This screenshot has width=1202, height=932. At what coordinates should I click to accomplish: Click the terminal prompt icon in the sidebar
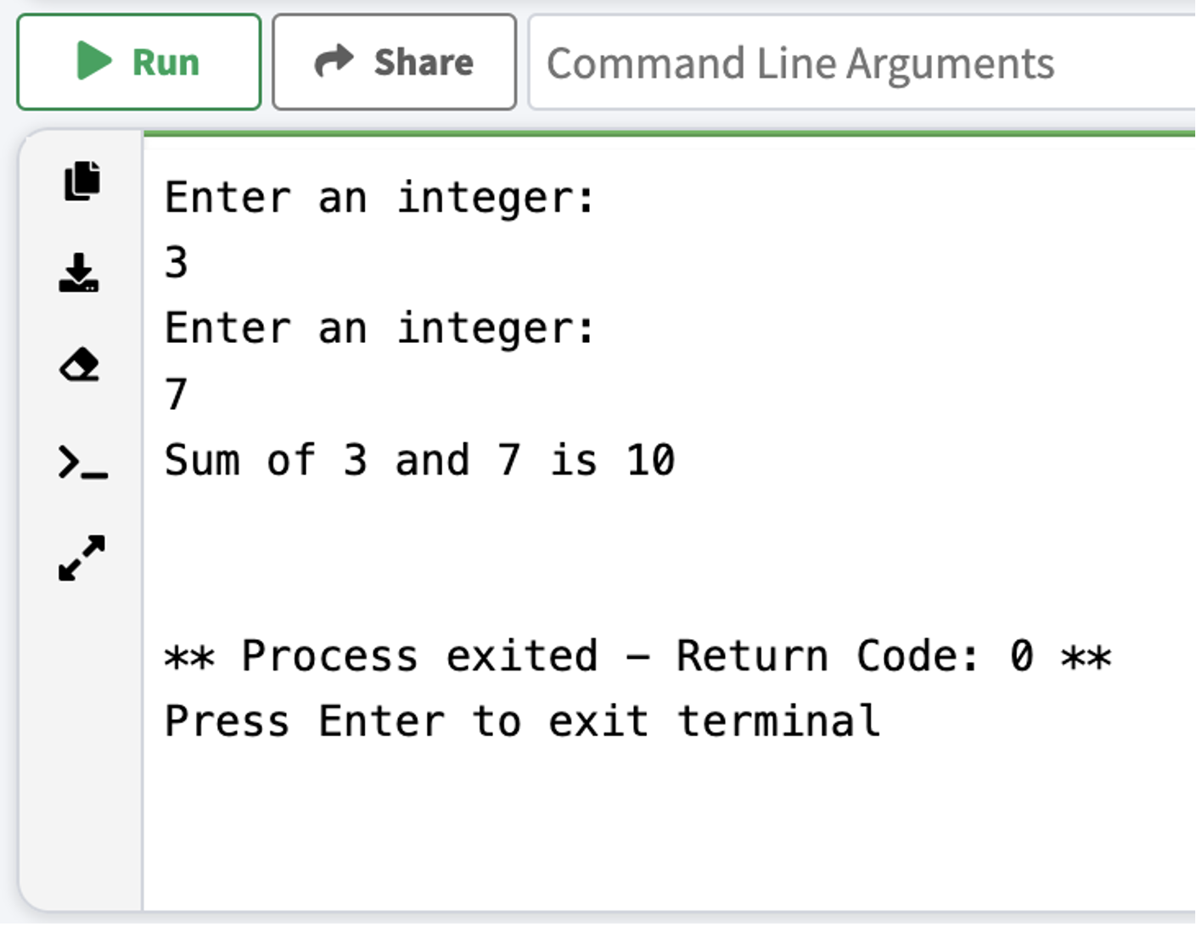pos(82,463)
